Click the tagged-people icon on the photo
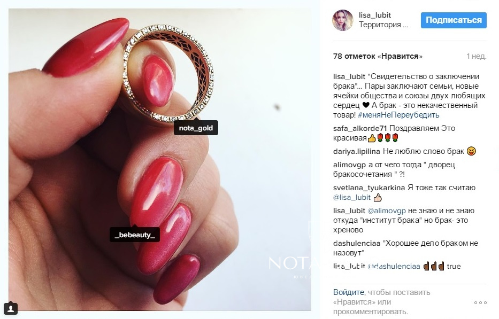 (x=11, y=308)
